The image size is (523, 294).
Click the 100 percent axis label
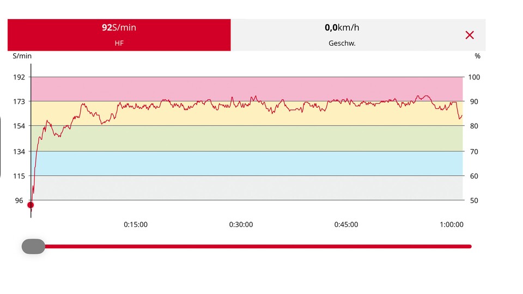point(474,77)
